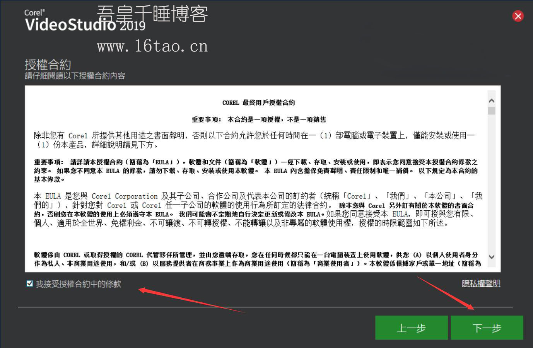This screenshot has width=533, height=348.
Task: Open the 隱私權聲明 privacy link
Action: pyautogui.click(x=481, y=283)
